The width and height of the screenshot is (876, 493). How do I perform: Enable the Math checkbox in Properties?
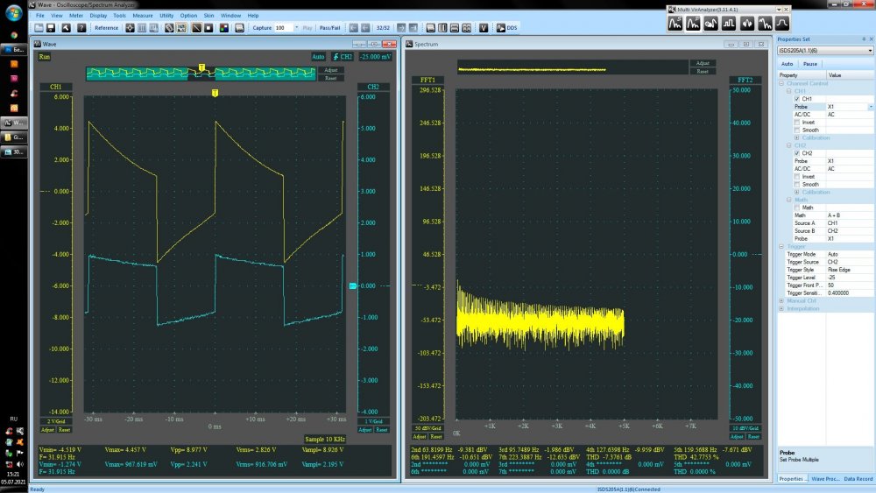[x=796, y=207]
